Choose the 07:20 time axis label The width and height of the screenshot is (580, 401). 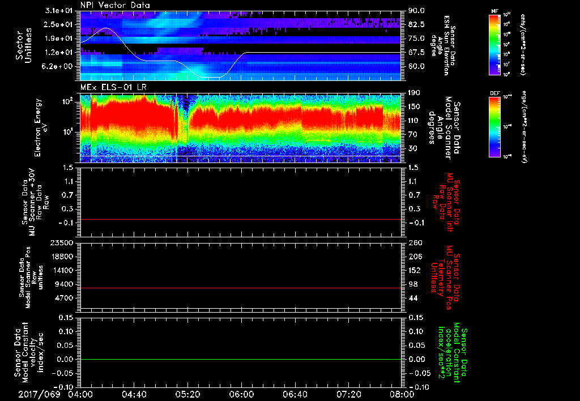[348, 393]
